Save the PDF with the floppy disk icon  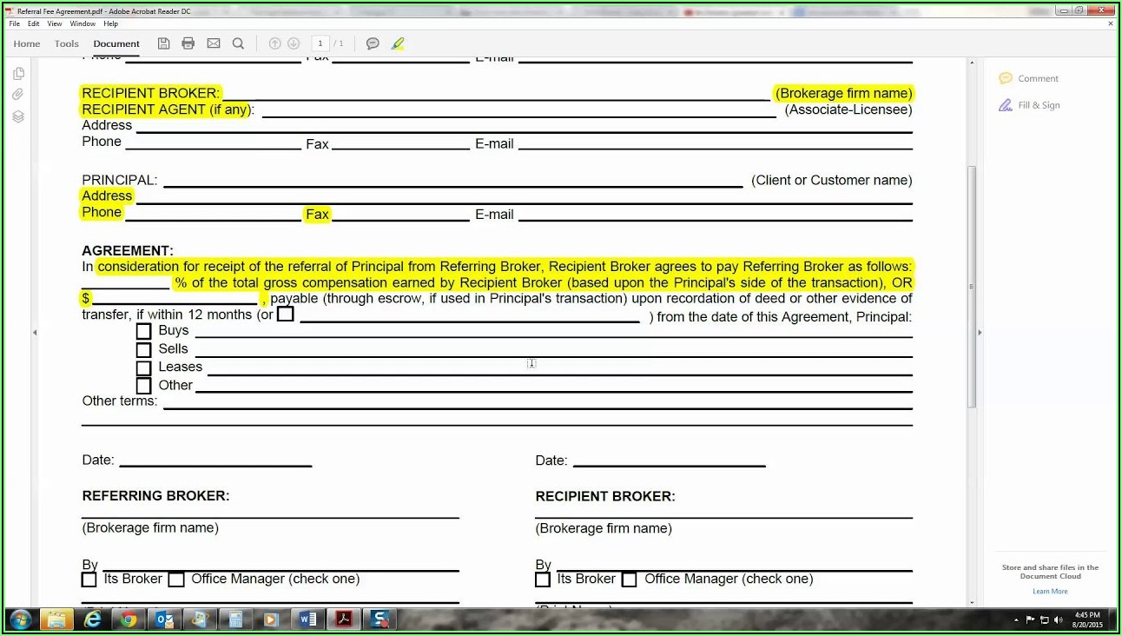pyautogui.click(x=163, y=43)
